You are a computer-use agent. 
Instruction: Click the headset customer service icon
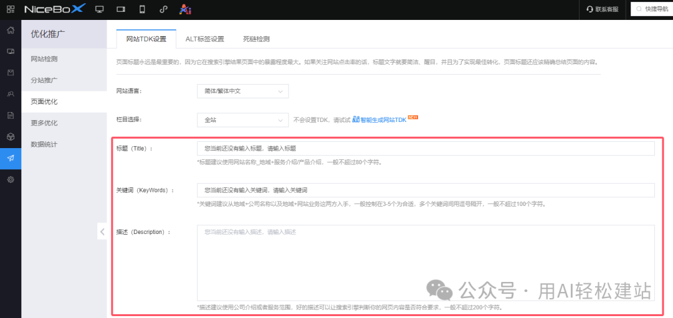click(x=589, y=9)
